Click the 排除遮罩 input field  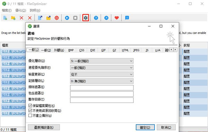[102, 88]
